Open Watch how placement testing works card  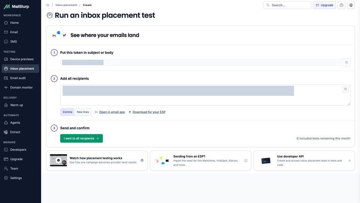[97, 161]
